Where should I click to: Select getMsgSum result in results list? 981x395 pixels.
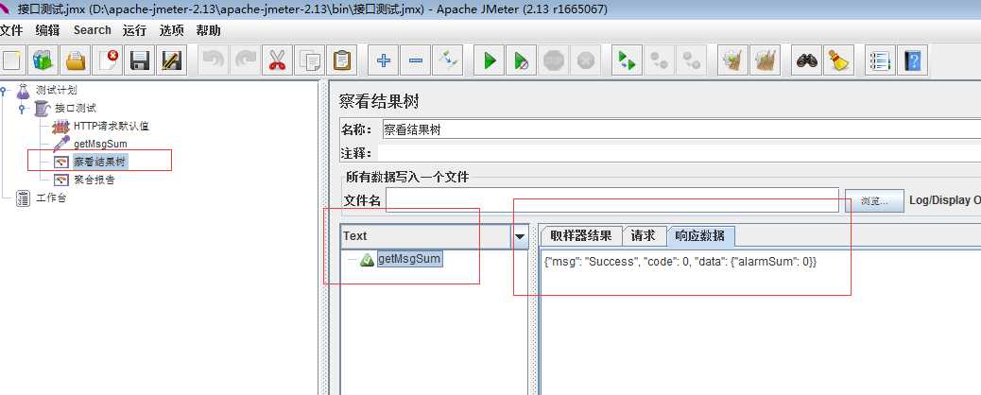(x=410, y=259)
